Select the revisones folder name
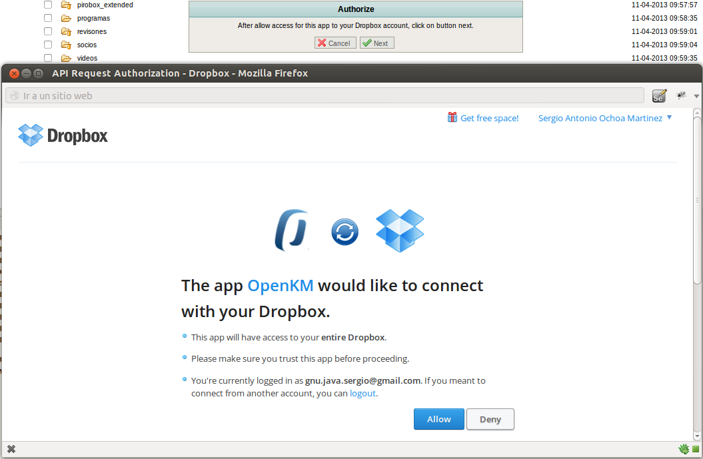This screenshot has height=459, width=703. click(x=92, y=31)
